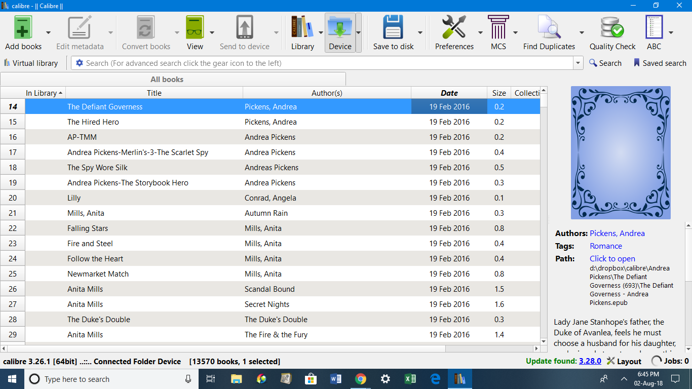
Task: Sort by the In Library column header
Action: click(45, 93)
